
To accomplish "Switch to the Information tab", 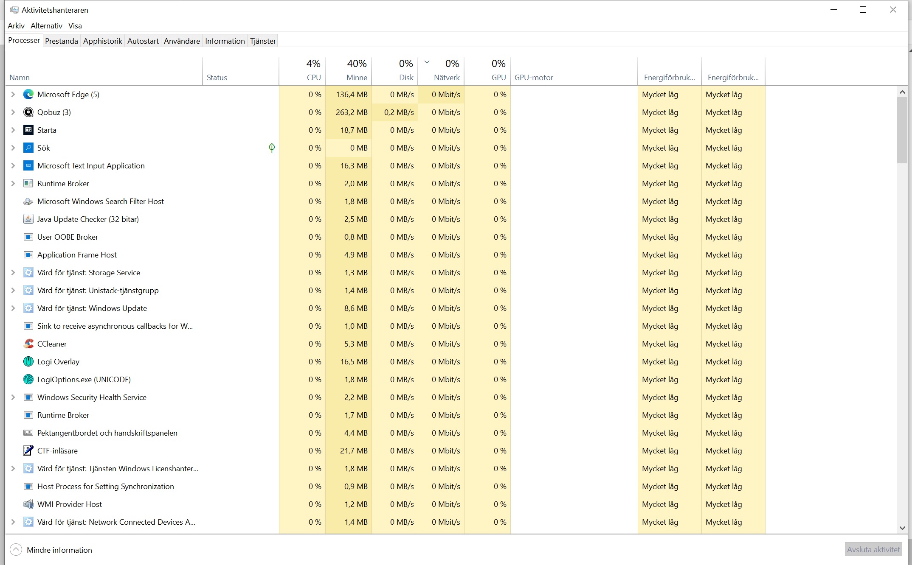I will 225,41.
